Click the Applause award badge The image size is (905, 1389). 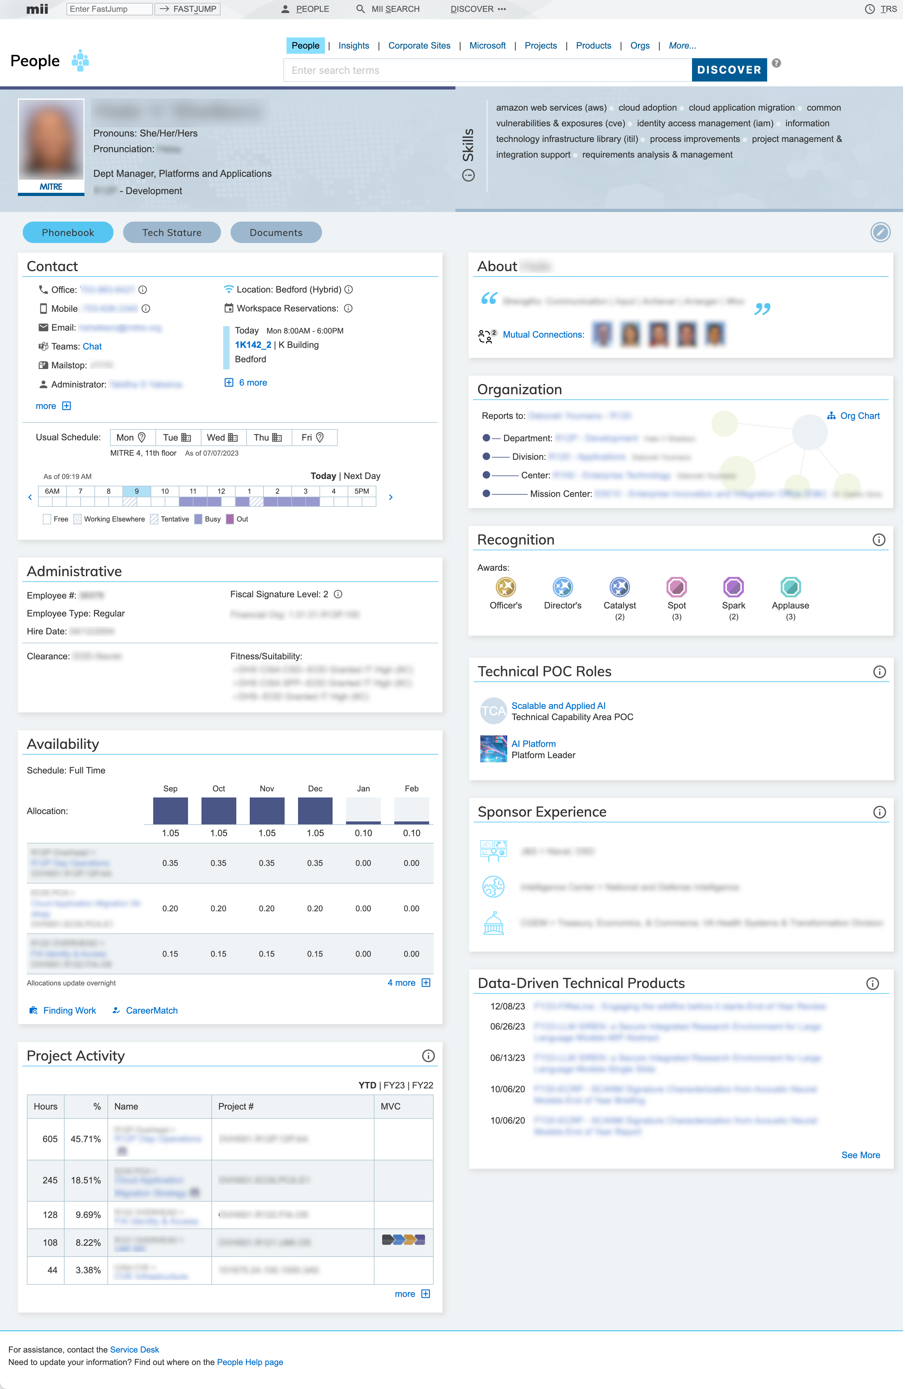790,586
